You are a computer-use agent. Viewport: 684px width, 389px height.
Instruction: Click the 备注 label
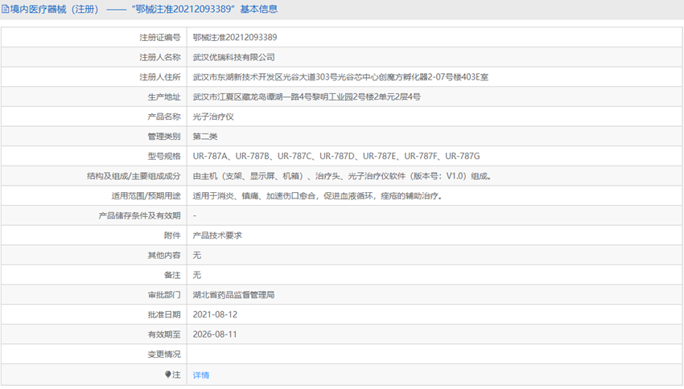point(172,275)
